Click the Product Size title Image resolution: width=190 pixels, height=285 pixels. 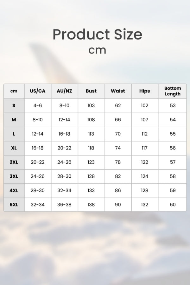97,34
